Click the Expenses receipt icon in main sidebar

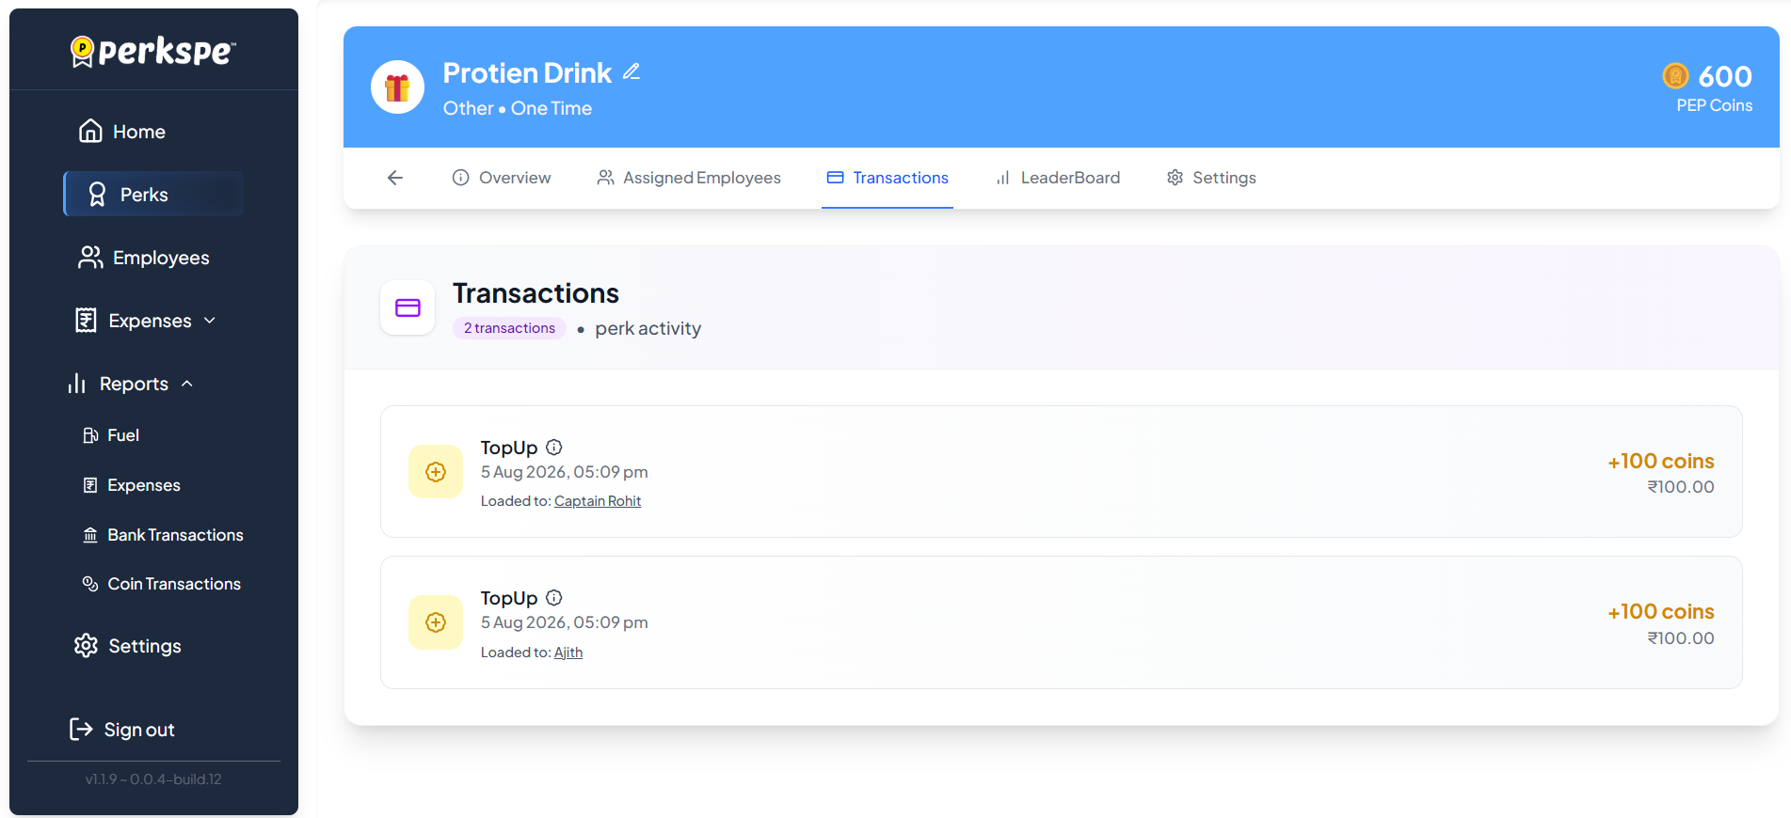click(86, 321)
